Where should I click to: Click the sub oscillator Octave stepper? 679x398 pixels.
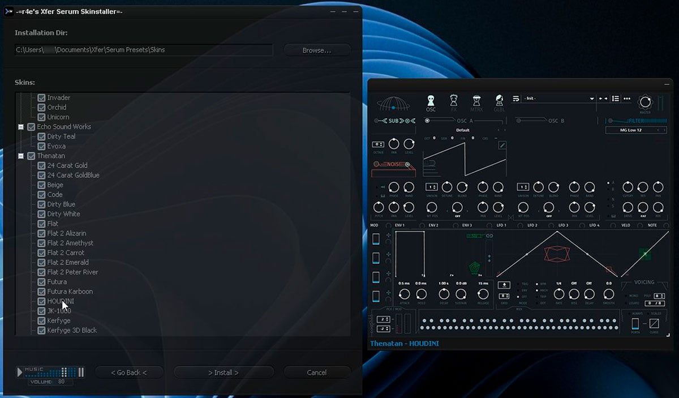[377, 145]
